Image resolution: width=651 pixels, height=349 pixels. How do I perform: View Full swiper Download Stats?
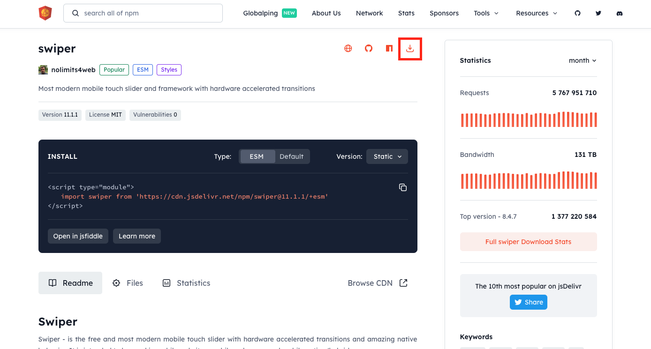pos(528,242)
